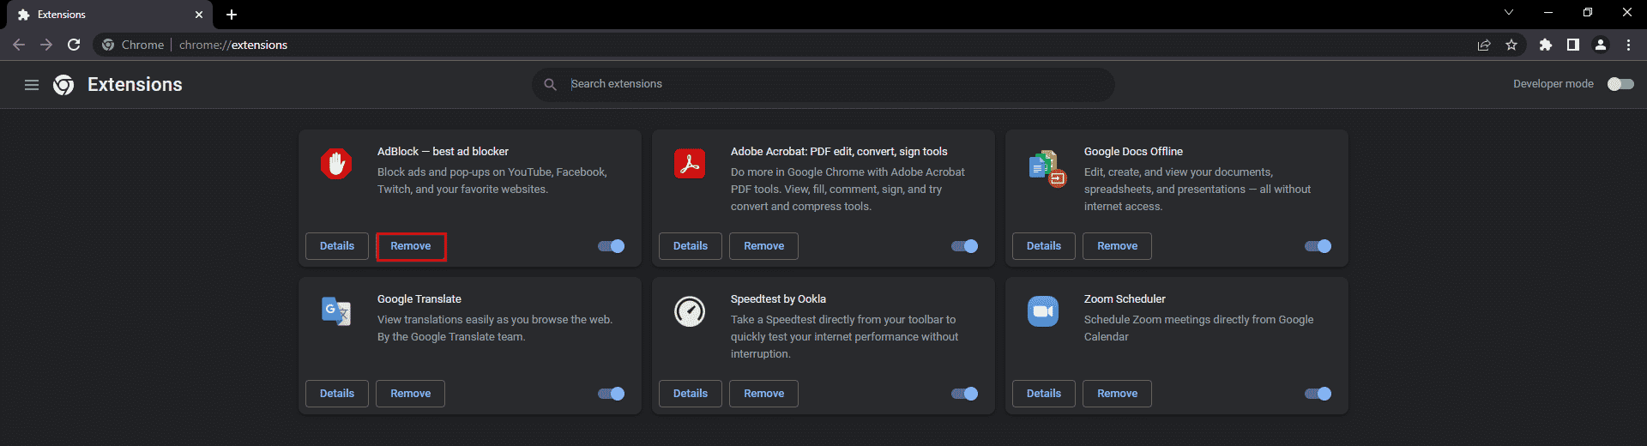This screenshot has width=1647, height=446.
Task: Click the 'Google Translate' title text
Action: click(419, 299)
